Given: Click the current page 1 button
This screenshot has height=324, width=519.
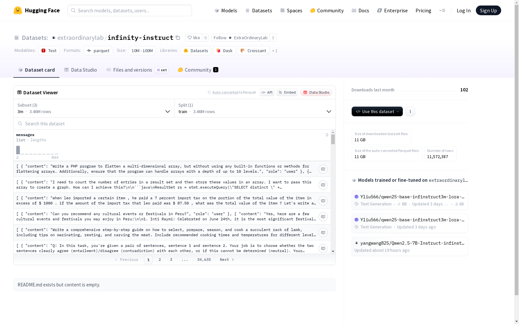Looking at the screenshot, I should [148, 260].
